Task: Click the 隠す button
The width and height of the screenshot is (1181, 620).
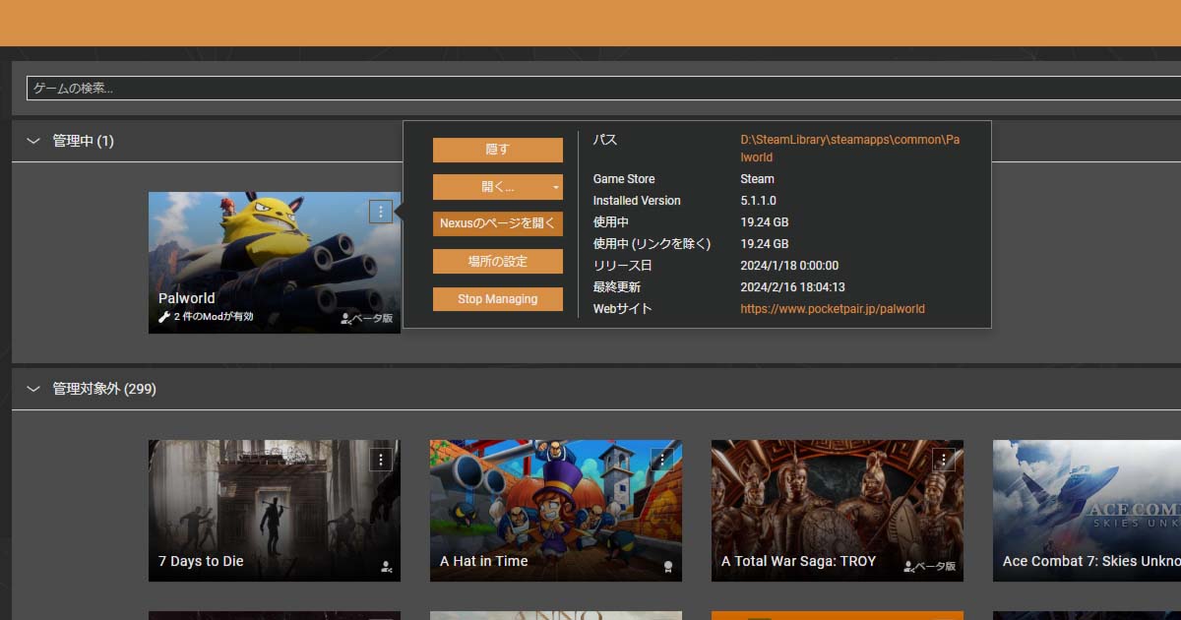Action: click(498, 150)
